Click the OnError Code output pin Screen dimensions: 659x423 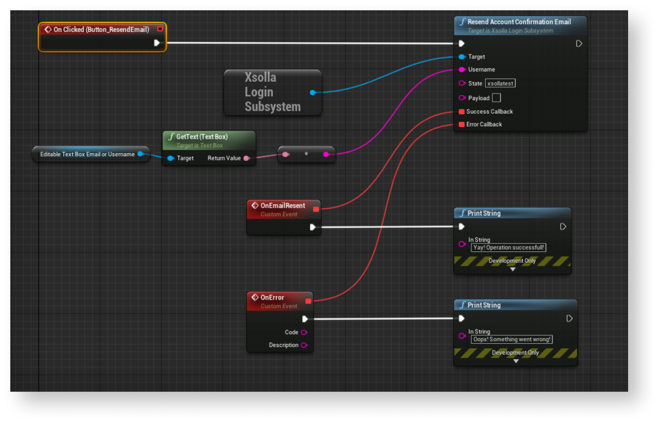304,333
